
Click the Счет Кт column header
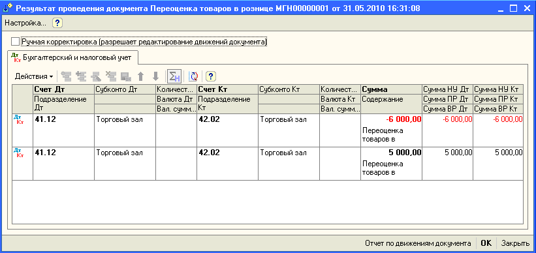coord(228,89)
